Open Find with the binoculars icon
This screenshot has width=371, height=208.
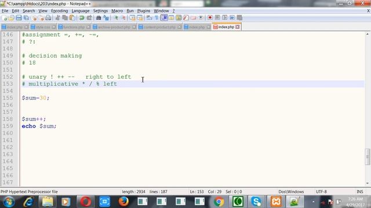click(x=99, y=18)
